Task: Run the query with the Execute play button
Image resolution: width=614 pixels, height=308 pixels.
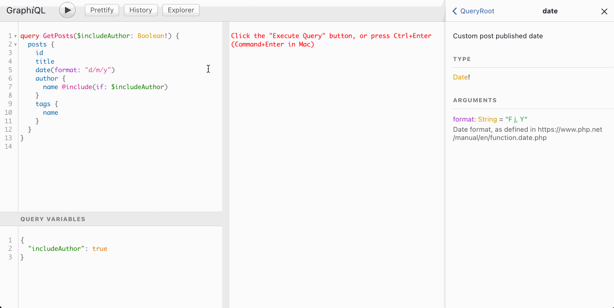Action: [x=67, y=10]
